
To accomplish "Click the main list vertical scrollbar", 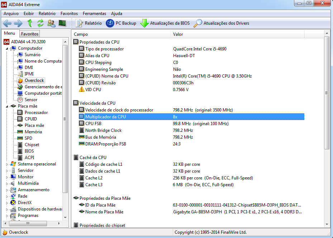I will click(327, 93).
